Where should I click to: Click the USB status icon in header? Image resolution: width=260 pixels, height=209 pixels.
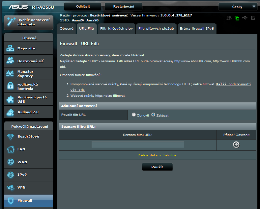point(245,18)
